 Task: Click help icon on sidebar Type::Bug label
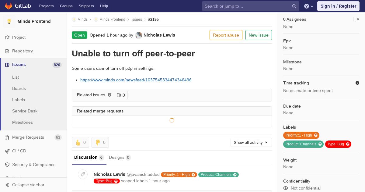point(348,144)
